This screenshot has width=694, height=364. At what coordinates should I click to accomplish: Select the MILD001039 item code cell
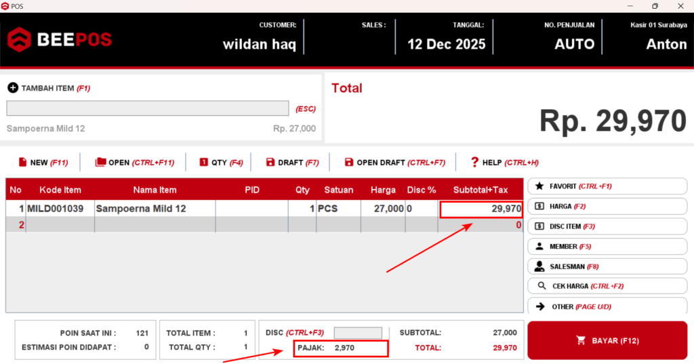pos(60,209)
